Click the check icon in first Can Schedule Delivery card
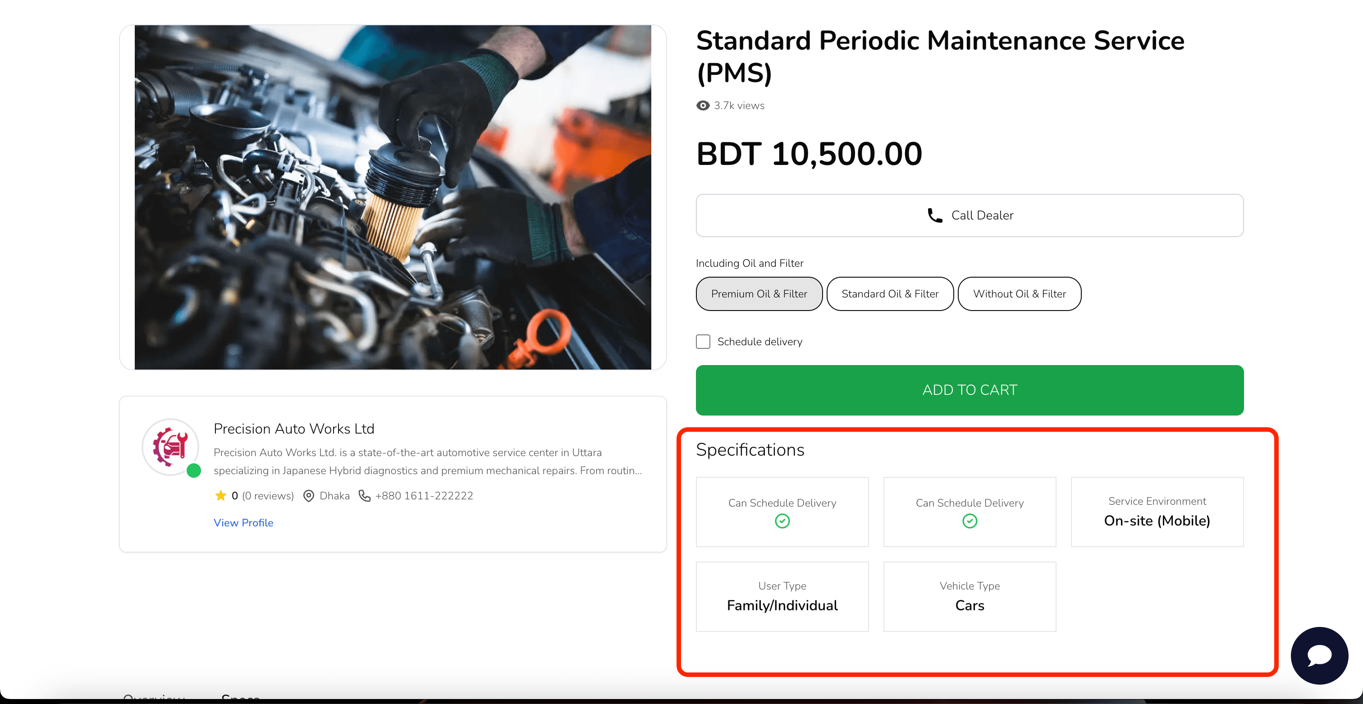1363x704 pixels. coord(782,521)
